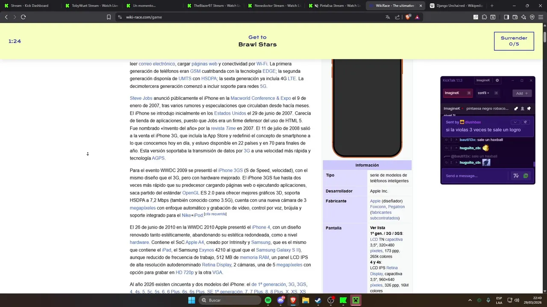547x307 pixels.
Task: Open the Windows Start menu
Action: (x=192, y=300)
